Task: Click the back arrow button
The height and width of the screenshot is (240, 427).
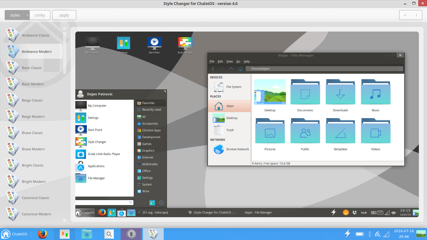Action: pos(405,15)
